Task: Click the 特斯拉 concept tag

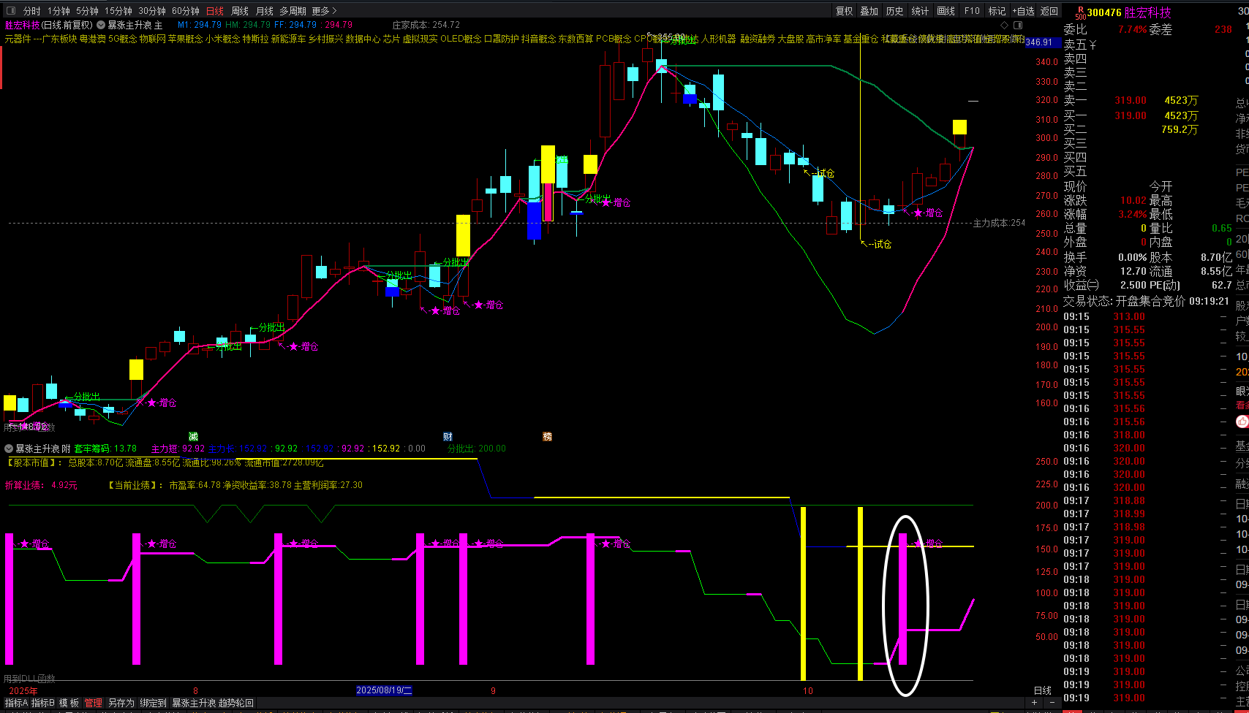Action: coord(256,39)
